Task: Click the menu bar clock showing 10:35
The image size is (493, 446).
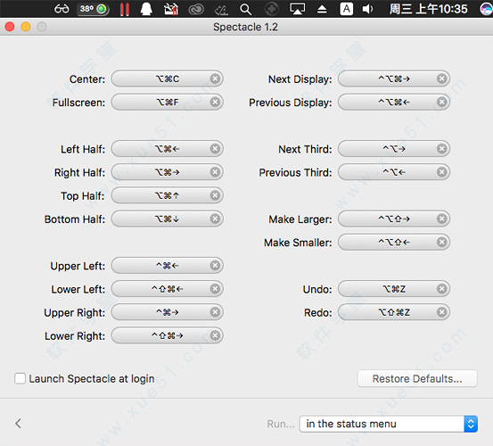Action: click(x=428, y=9)
